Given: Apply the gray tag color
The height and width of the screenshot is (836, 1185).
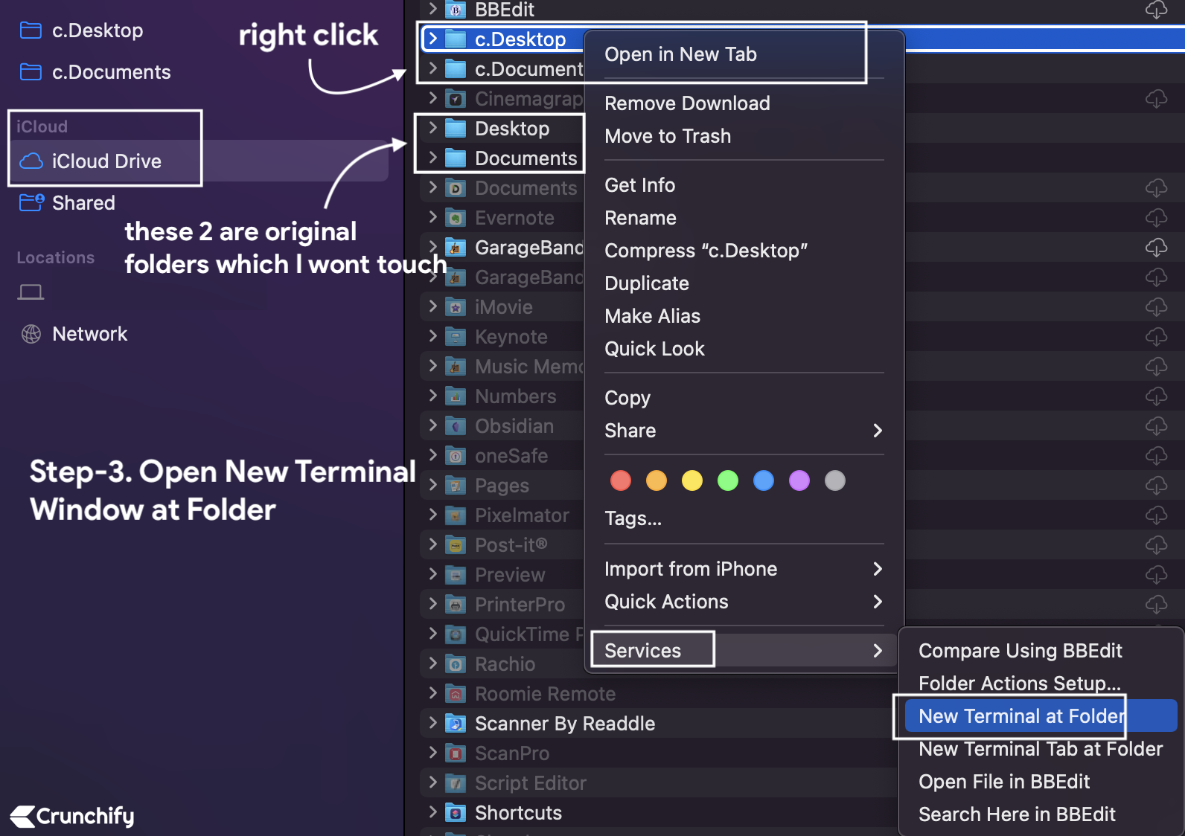Looking at the screenshot, I should click(835, 480).
